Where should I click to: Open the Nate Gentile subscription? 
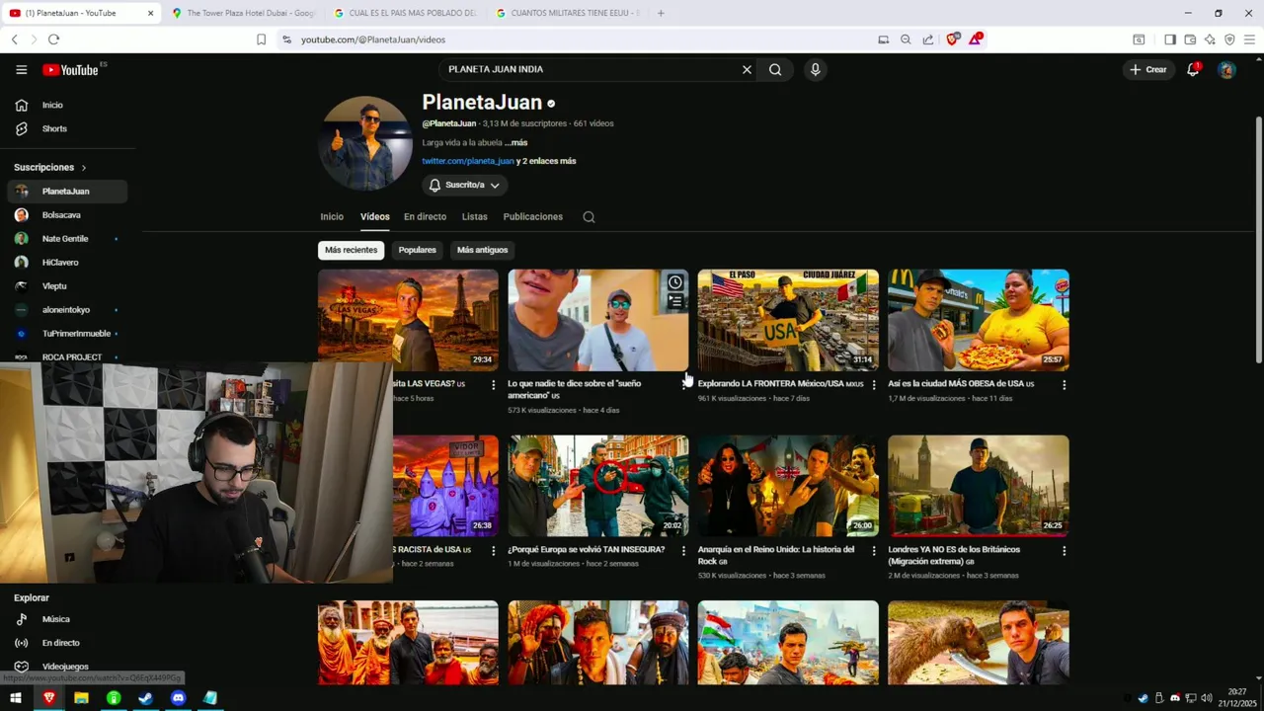click(x=67, y=239)
